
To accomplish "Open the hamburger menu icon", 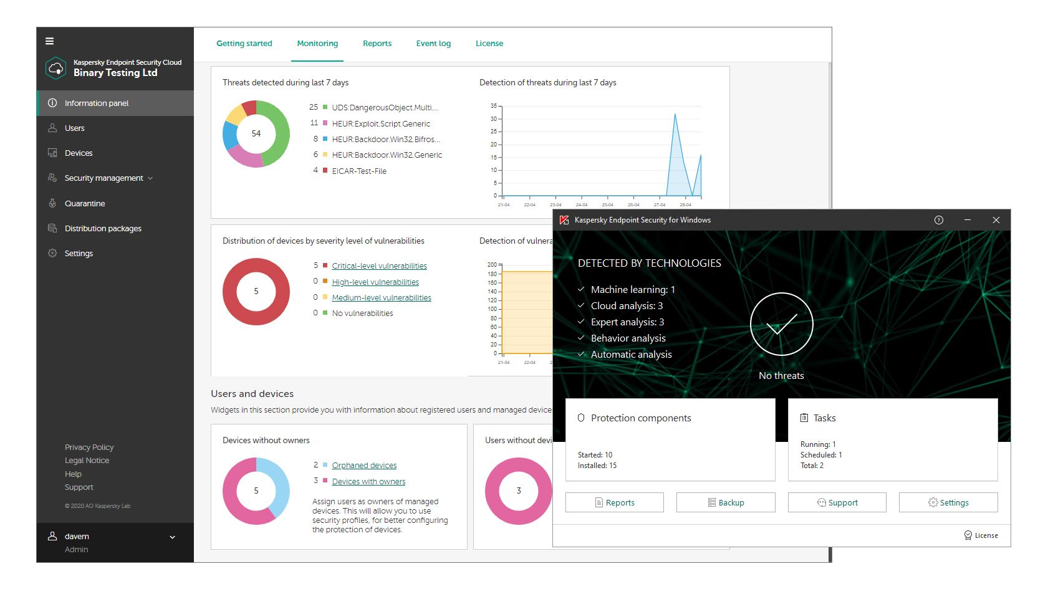I will [x=49, y=41].
